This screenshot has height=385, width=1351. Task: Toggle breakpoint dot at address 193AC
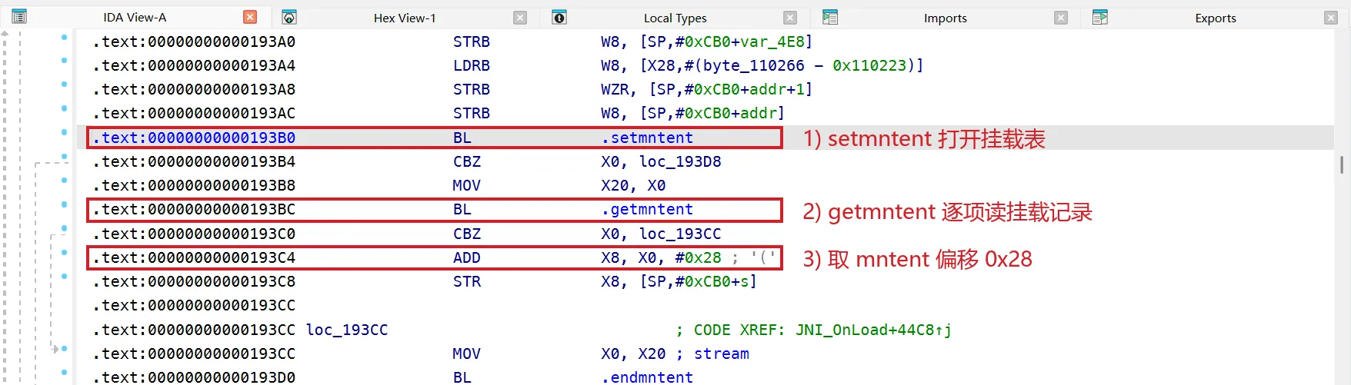point(64,108)
